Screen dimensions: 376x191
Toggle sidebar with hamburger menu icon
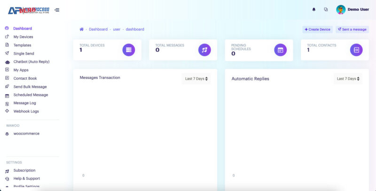pos(57,9)
